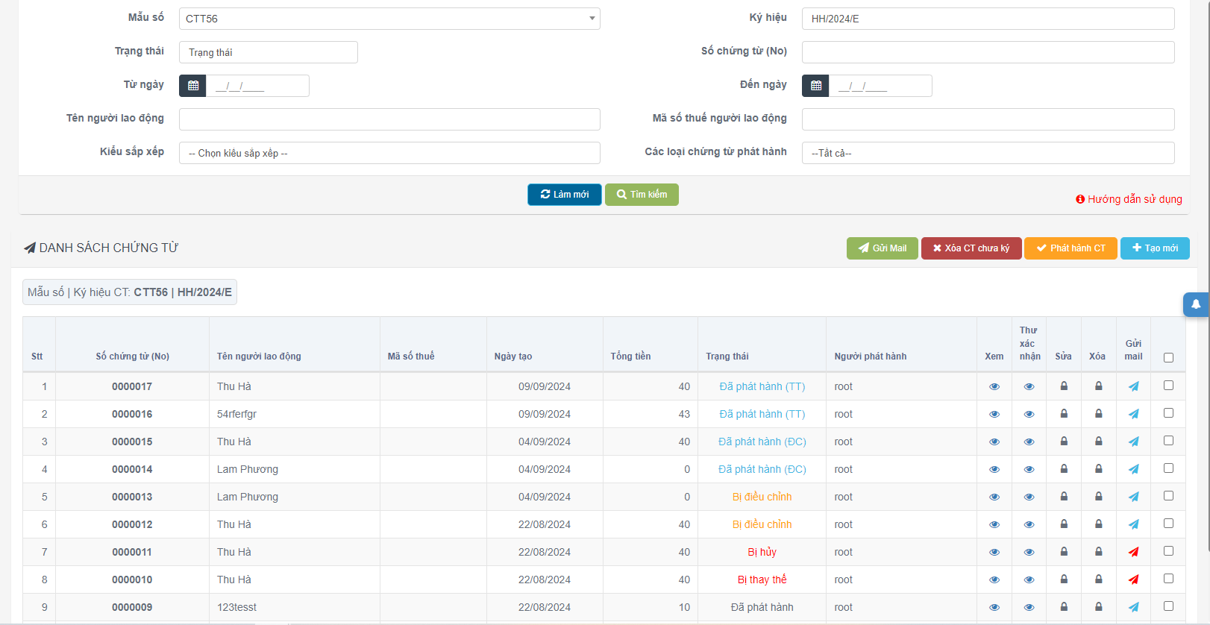Click the Tên người lao động input field
Image resolution: width=1210 pixels, height=625 pixels.
click(389, 119)
